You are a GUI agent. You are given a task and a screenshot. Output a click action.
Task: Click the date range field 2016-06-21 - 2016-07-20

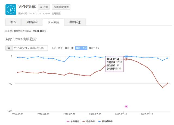(30, 48)
